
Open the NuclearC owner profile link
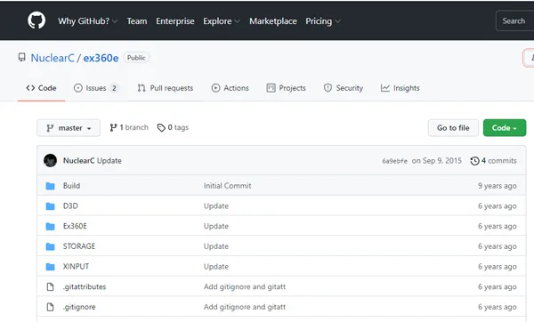click(53, 58)
